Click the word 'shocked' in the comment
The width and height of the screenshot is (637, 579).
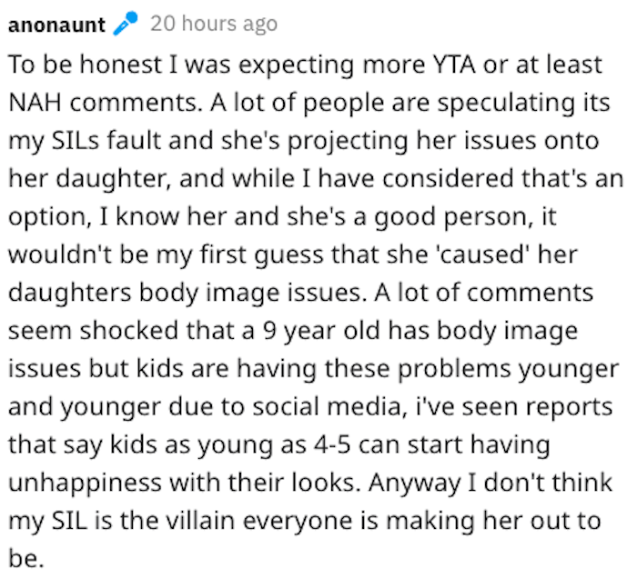pos(129,330)
